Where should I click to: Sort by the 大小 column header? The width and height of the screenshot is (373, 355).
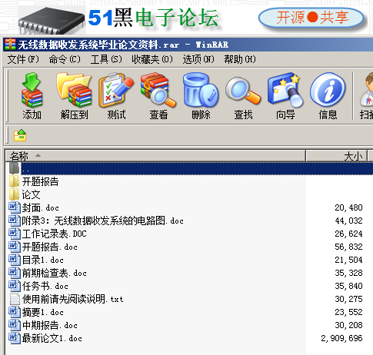(337, 156)
